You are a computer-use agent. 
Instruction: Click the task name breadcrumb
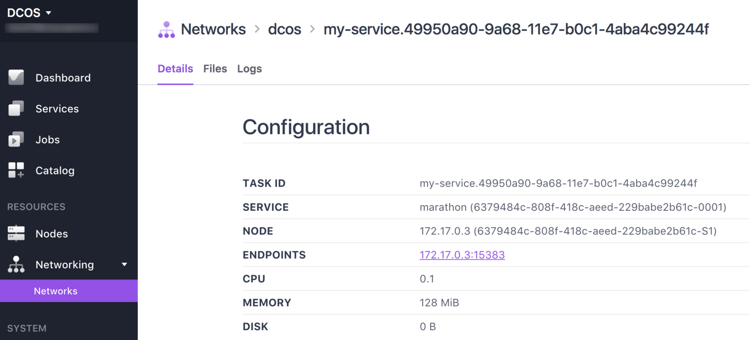516,29
